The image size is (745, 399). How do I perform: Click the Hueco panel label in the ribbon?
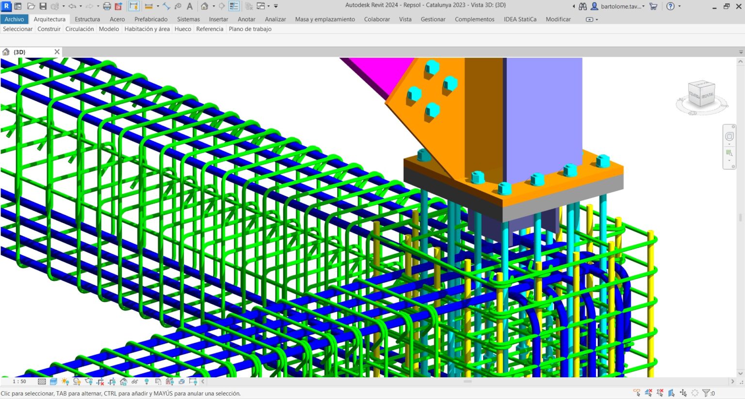point(182,29)
